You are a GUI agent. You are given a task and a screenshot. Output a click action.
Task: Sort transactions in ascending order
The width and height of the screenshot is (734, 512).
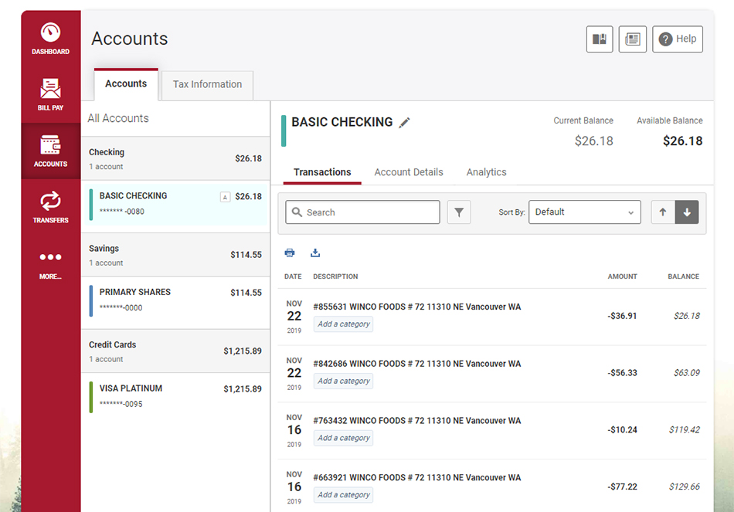pyautogui.click(x=663, y=212)
